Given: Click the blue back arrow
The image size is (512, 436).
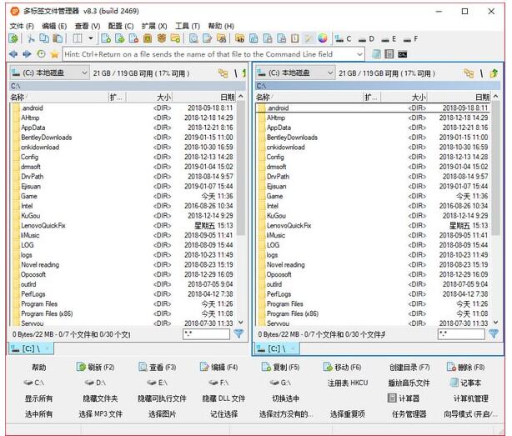Looking at the screenshot, I should (x=13, y=54).
